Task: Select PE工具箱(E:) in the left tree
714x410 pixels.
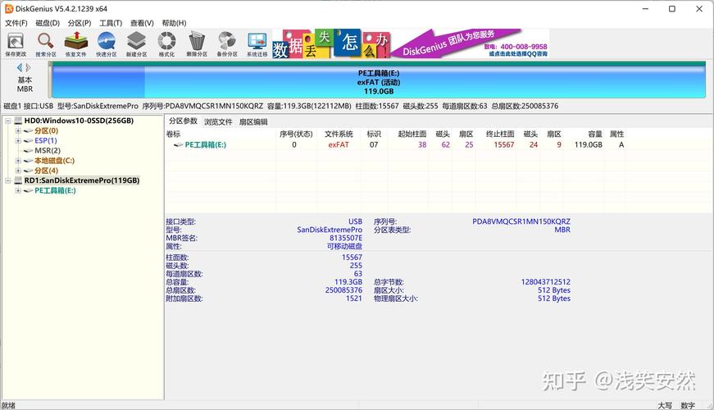Action: tap(55, 190)
